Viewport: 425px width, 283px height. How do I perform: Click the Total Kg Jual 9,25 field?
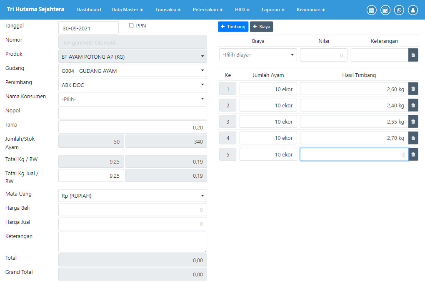pos(91,176)
